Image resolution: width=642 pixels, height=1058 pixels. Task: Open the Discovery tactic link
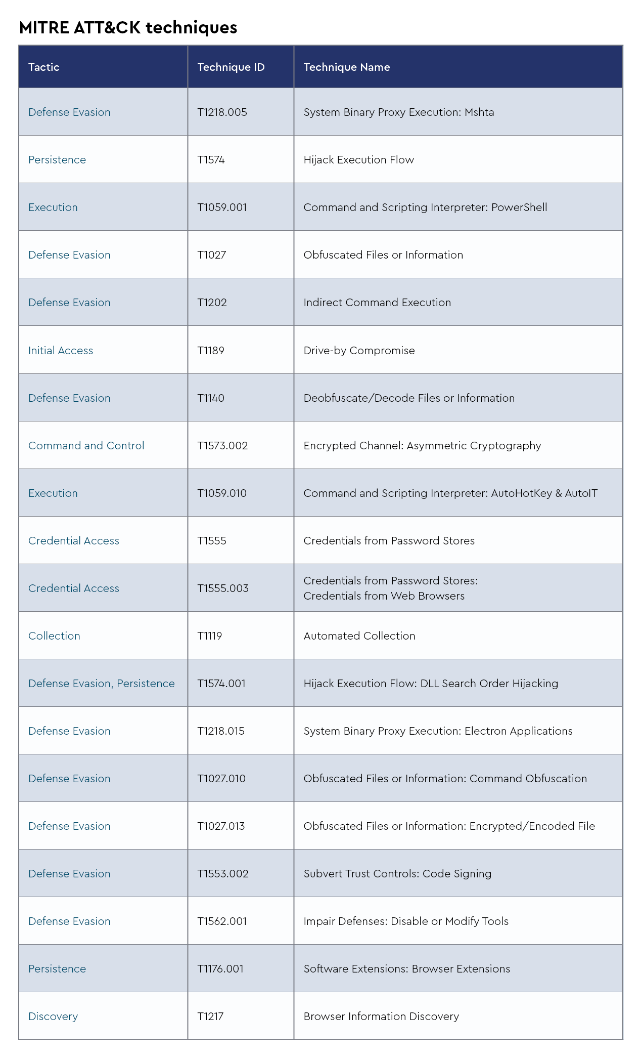(x=53, y=1017)
